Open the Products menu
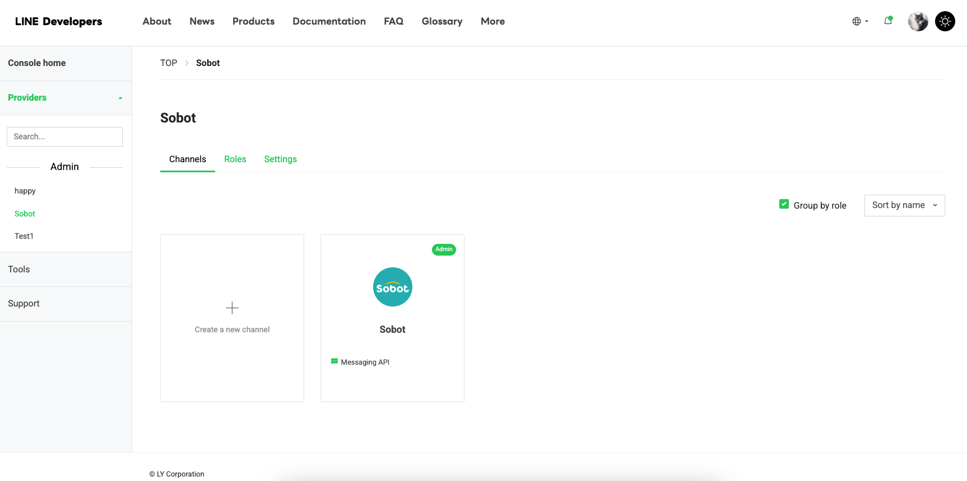This screenshot has width=967, height=481. click(253, 21)
